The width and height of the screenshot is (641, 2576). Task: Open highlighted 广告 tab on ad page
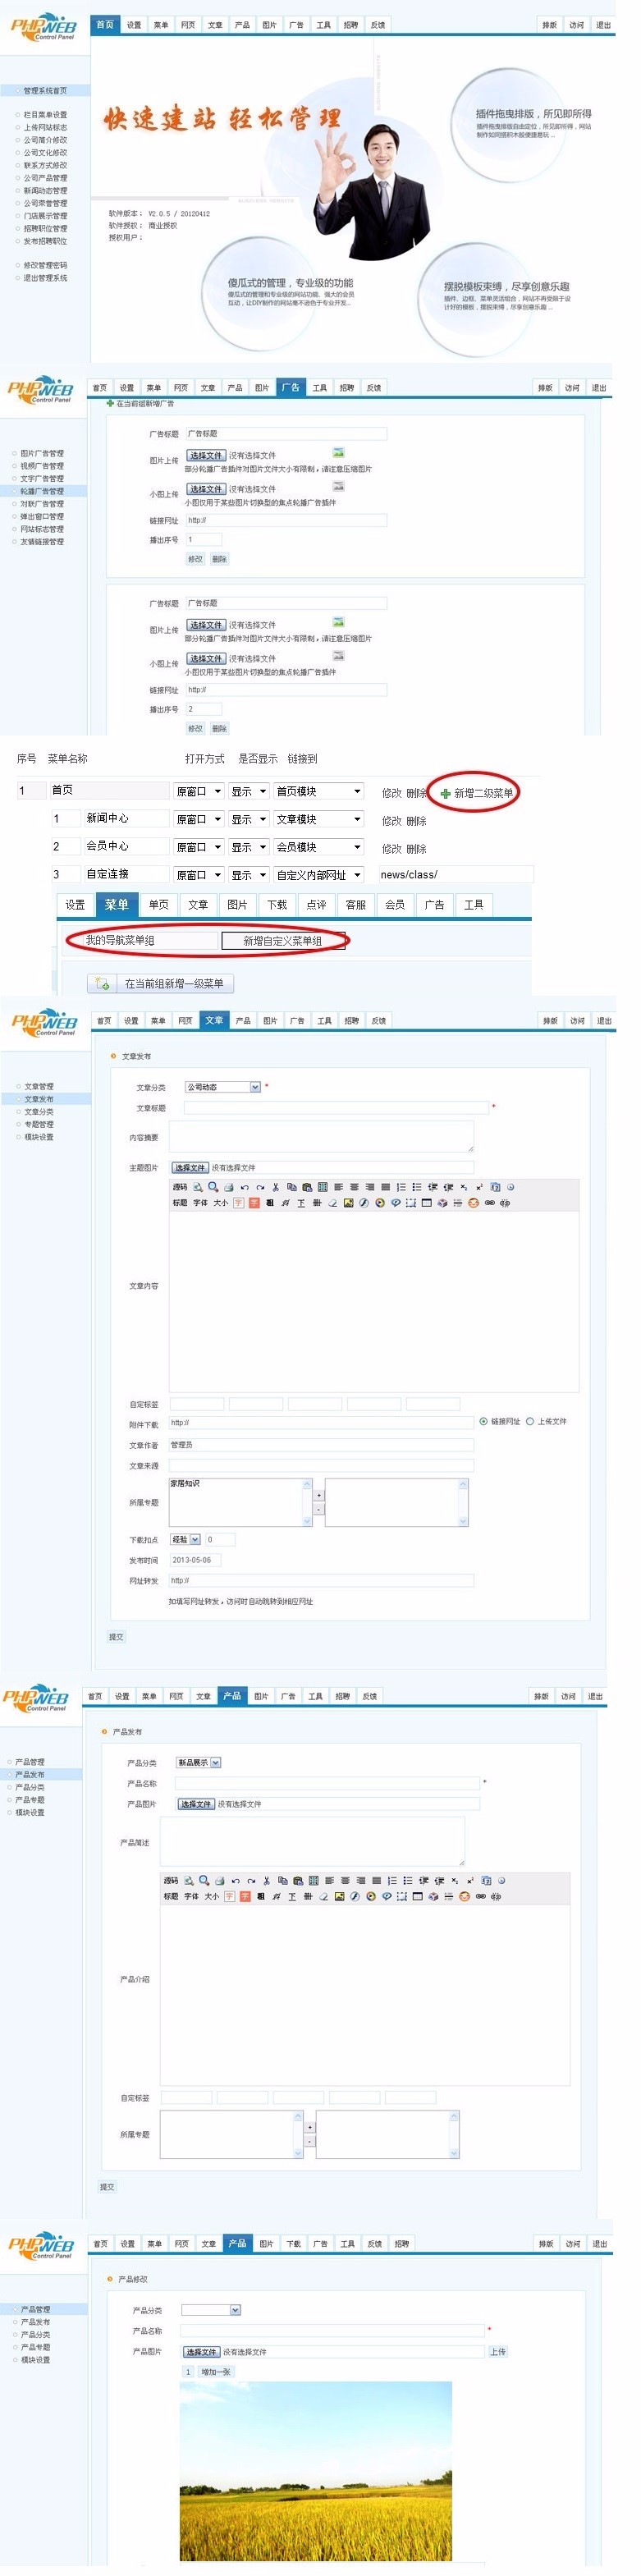coord(290,387)
